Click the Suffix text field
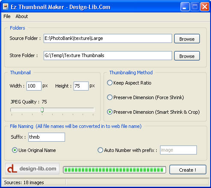 coord(47,137)
